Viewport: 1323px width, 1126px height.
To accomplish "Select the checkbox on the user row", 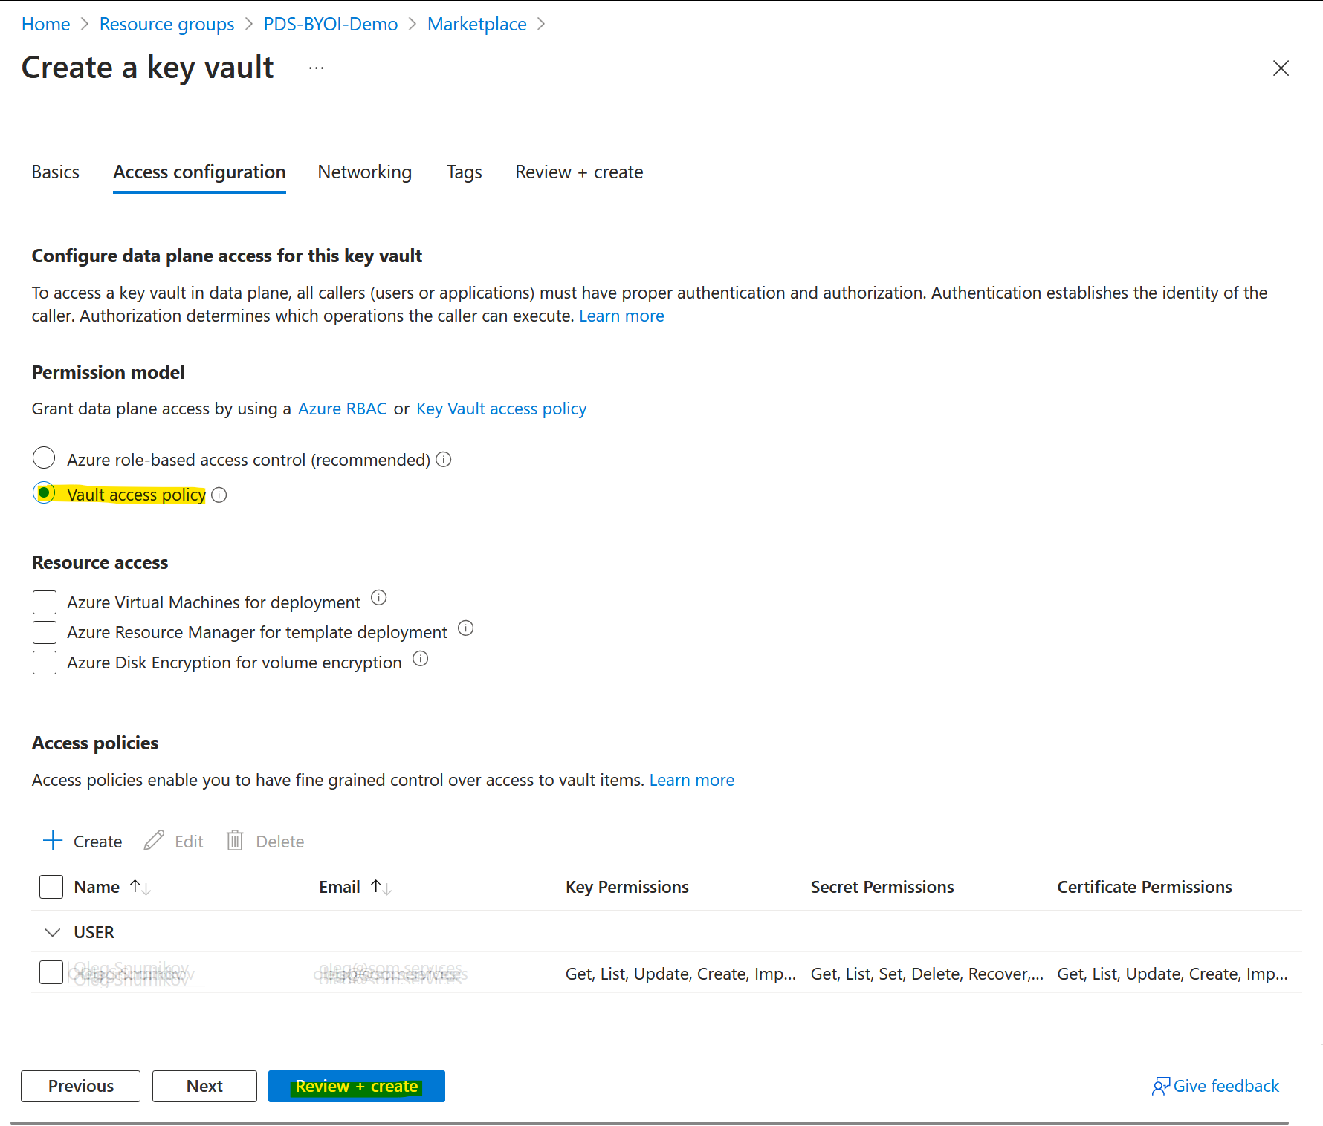I will [x=51, y=972].
